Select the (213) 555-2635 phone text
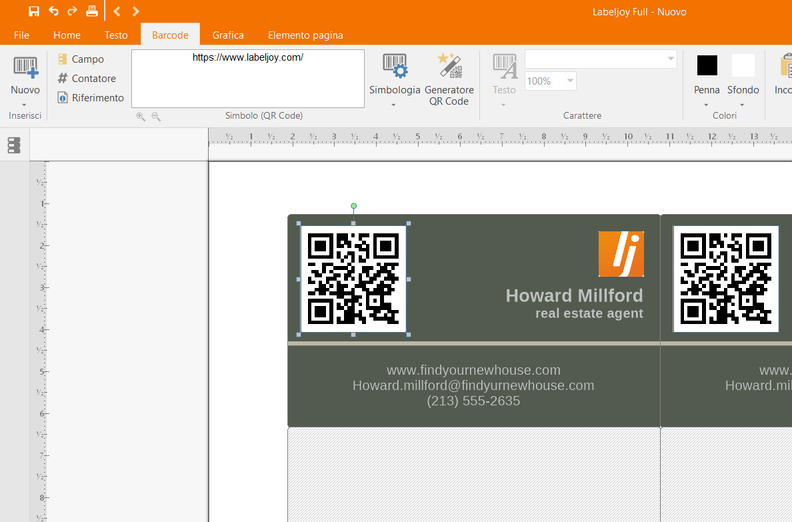 [473, 401]
